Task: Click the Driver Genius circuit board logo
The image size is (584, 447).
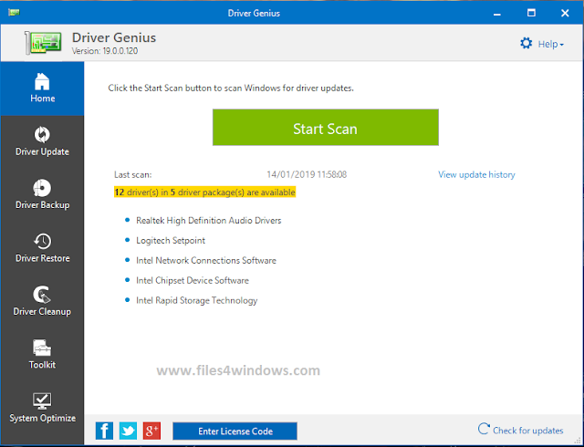Action: (x=43, y=43)
